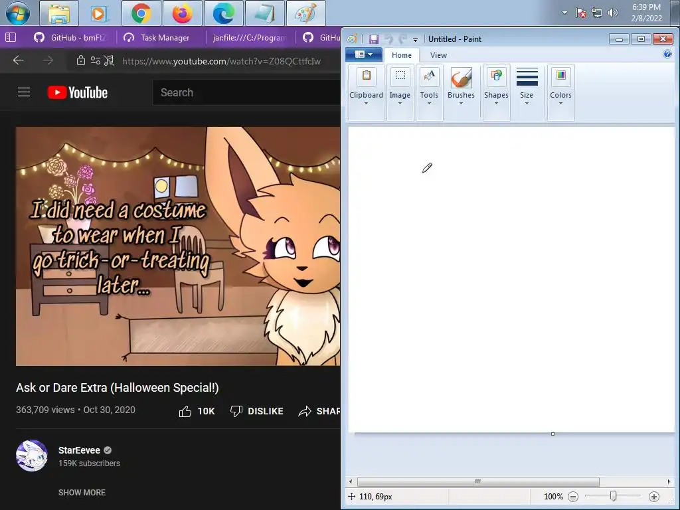Click the DISLIKE thumbs down button
The width and height of the screenshot is (680, 510).
pyautogui.click(x=257, y=411)
